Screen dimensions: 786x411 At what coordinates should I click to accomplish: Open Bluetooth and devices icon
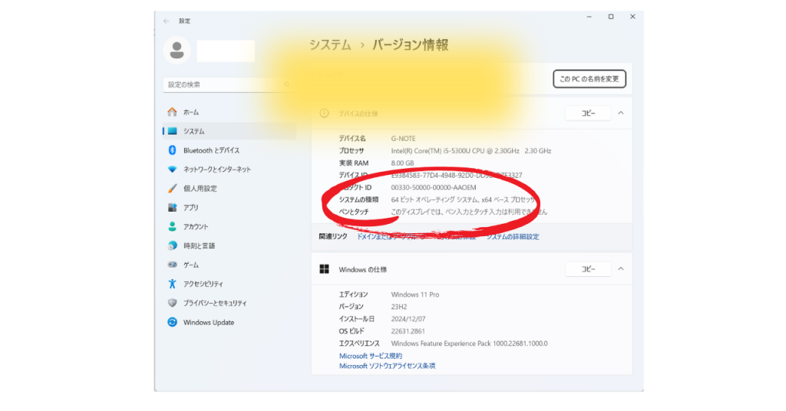pos(173,150)
